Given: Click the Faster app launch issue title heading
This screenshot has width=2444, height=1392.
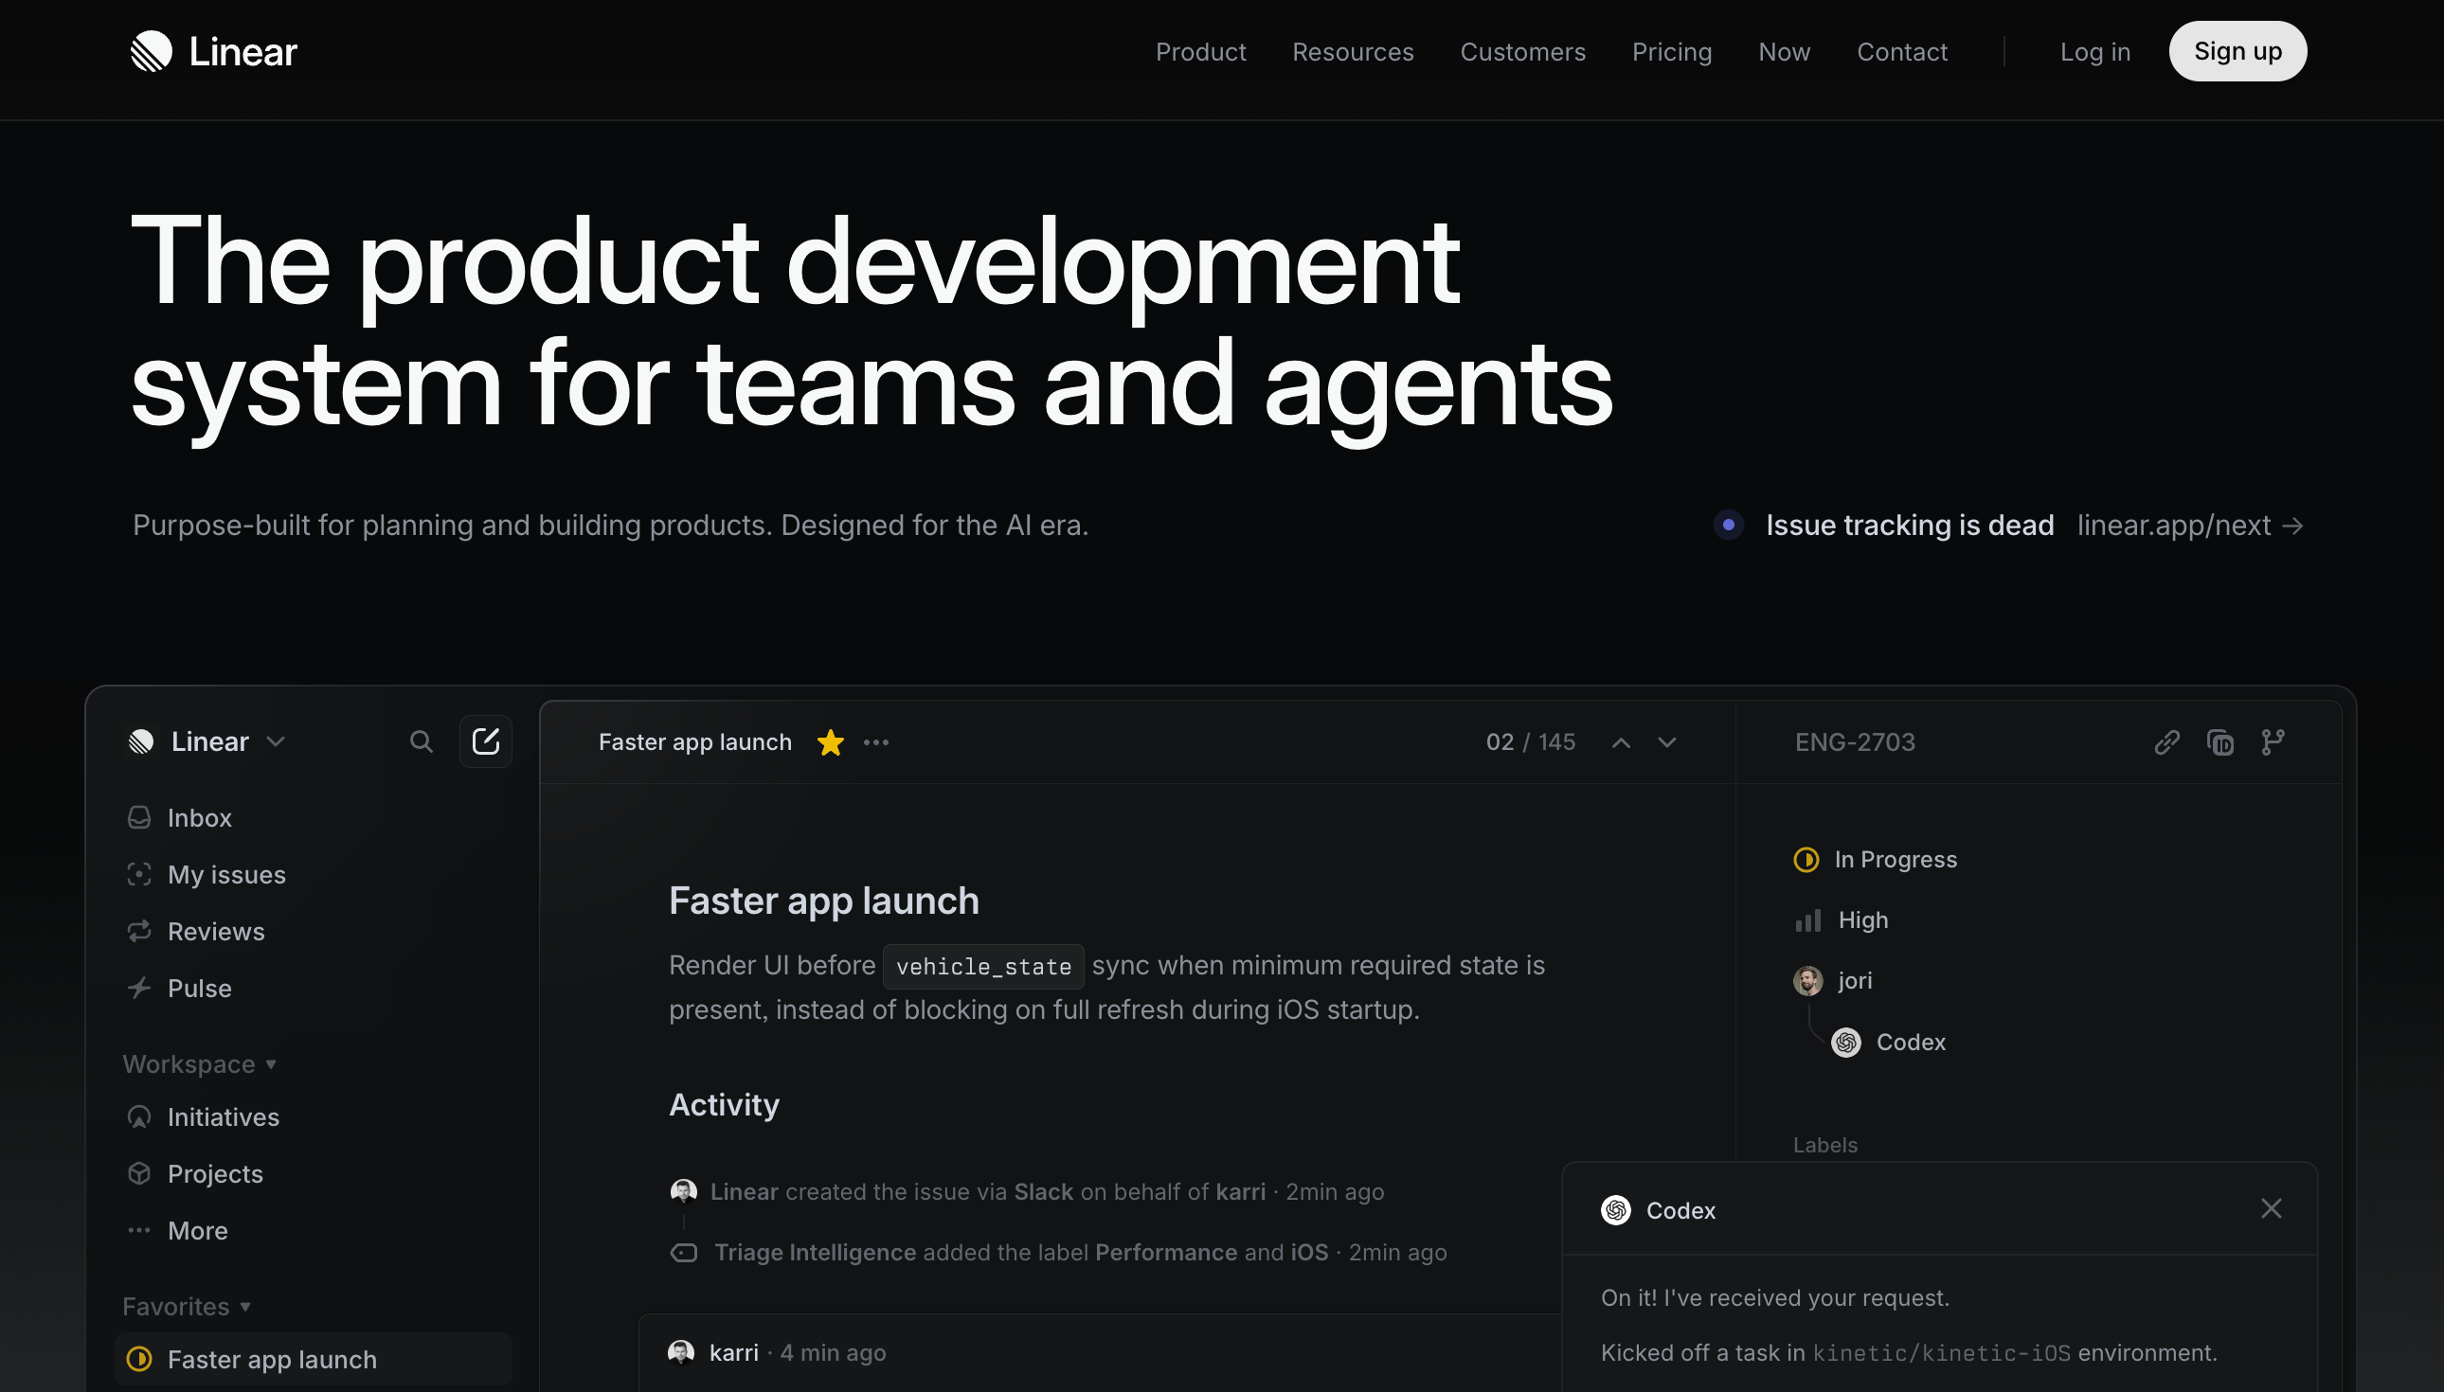Looking at the screenshot, I should coord(823,901).
